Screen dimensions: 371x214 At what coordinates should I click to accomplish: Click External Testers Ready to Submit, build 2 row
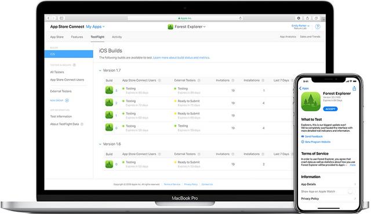click(x=188, y=101)
